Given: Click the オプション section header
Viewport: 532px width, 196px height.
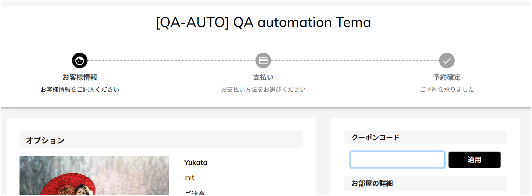Looking at the screenshot, I should click(x=45, y=140).
